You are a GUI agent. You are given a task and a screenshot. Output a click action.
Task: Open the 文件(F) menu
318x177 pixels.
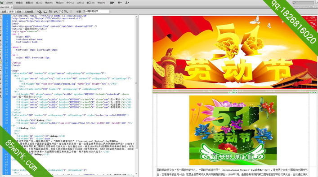tap(9, 3)
